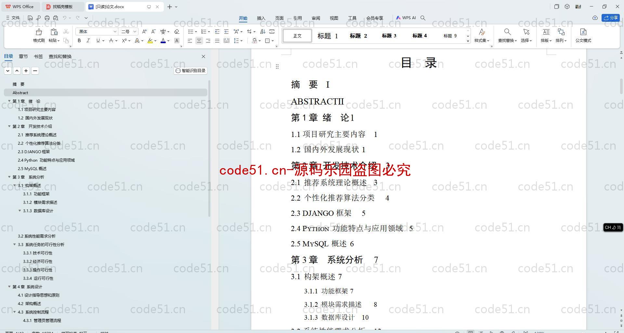Switch to the 引用 ribbon tab

pyautogui.click(x=297, y=18)
